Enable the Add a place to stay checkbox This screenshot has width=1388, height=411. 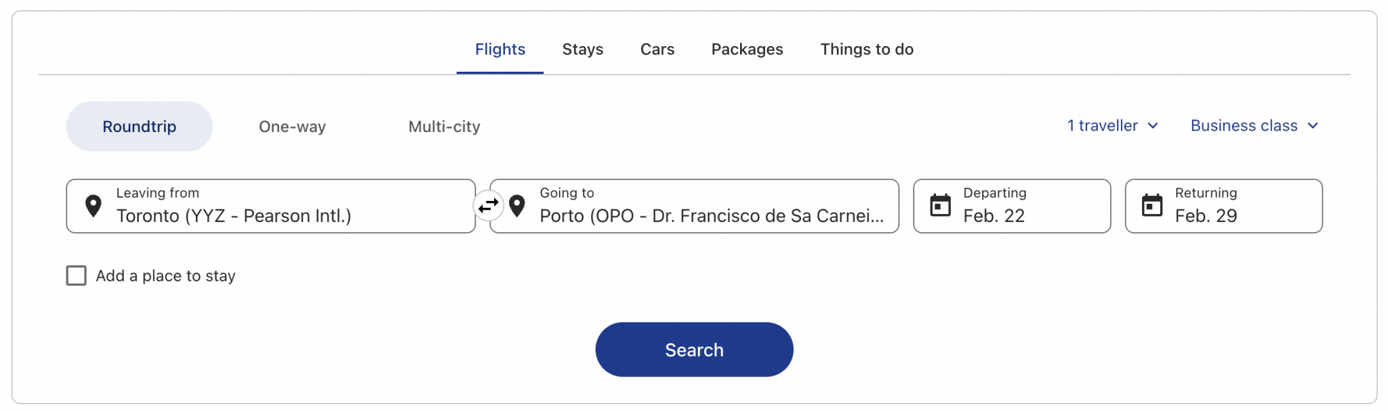76,276
